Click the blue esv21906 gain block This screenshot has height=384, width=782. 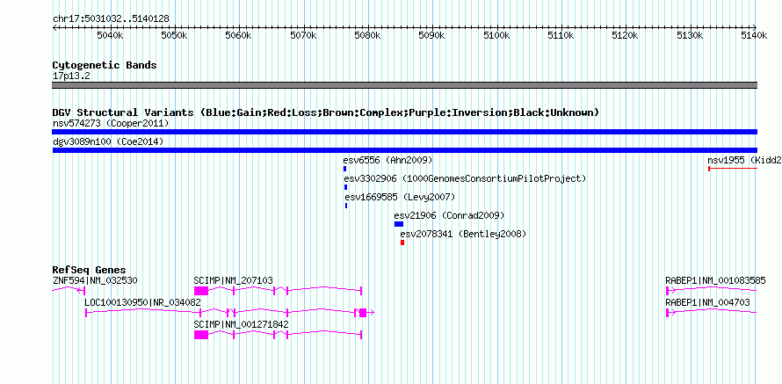(399, 224)
